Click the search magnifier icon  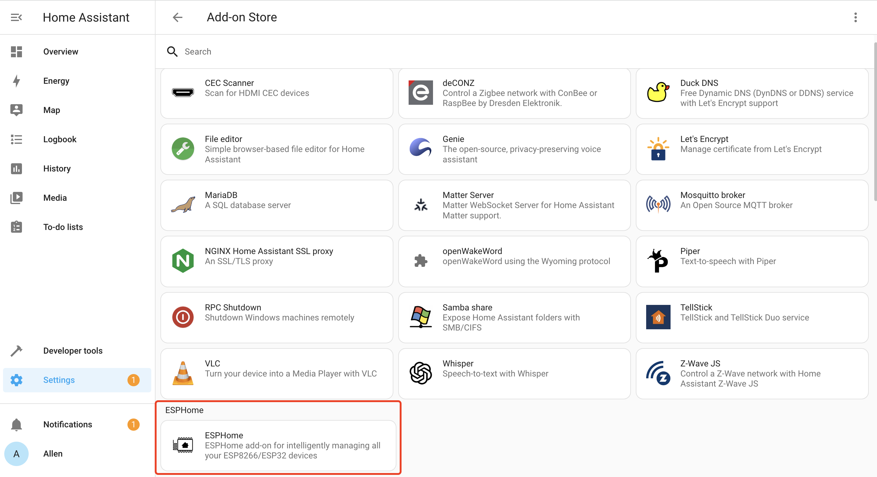[172, 51]
